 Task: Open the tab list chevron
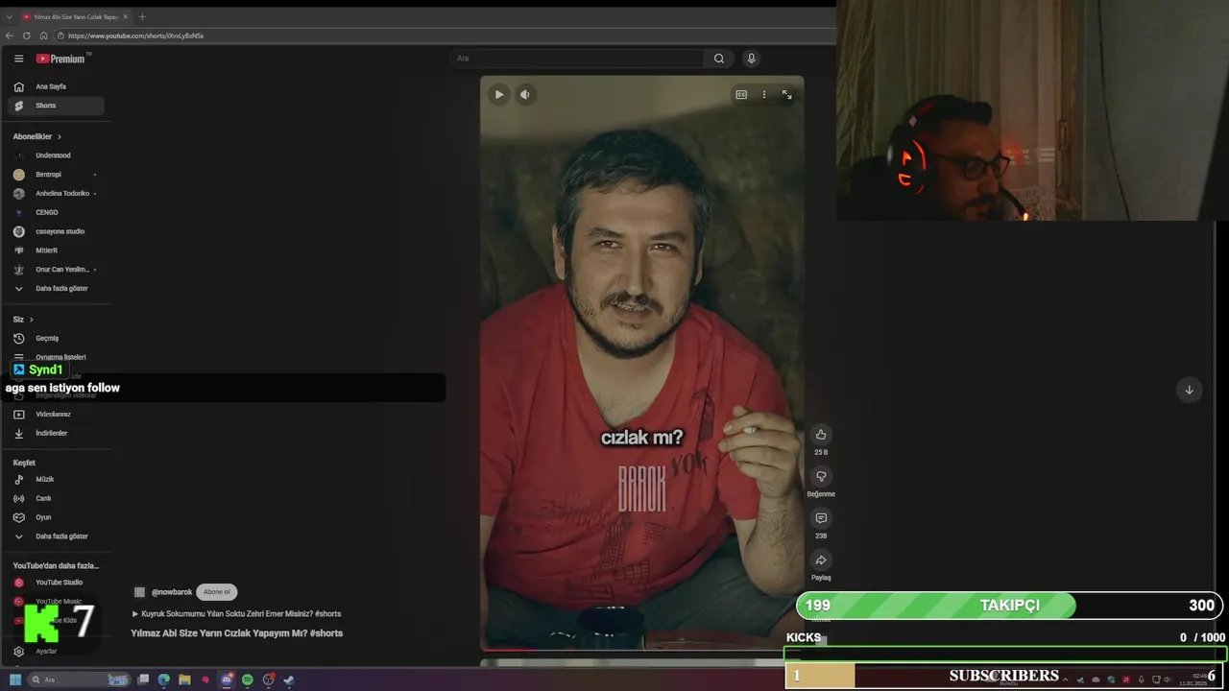[x=10, y=16]
